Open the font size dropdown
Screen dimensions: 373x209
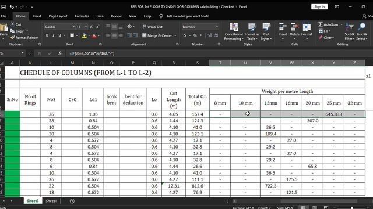pyautogui.click(x=86, y=27)
